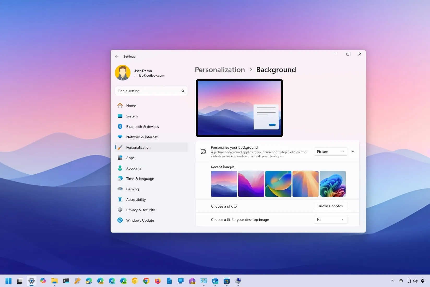Collapse the Personalize your background section
The width and height of the screenshot is (430, 287).
[x=353, y=152]
